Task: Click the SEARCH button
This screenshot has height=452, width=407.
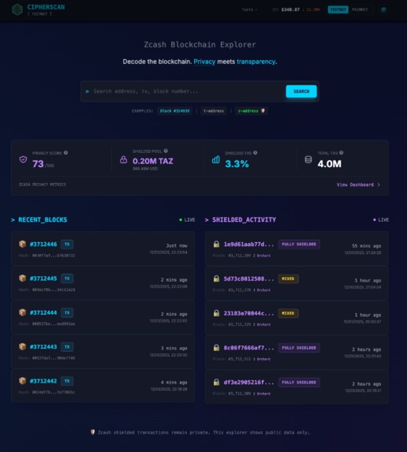Action: (301, 92)
